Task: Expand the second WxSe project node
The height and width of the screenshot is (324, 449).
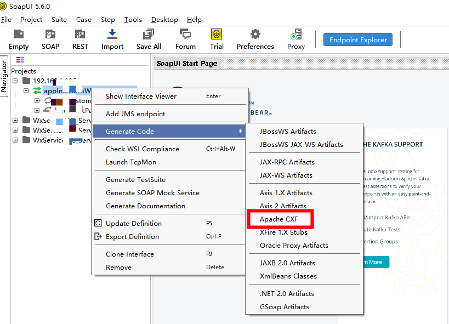Action: point(15,130)
